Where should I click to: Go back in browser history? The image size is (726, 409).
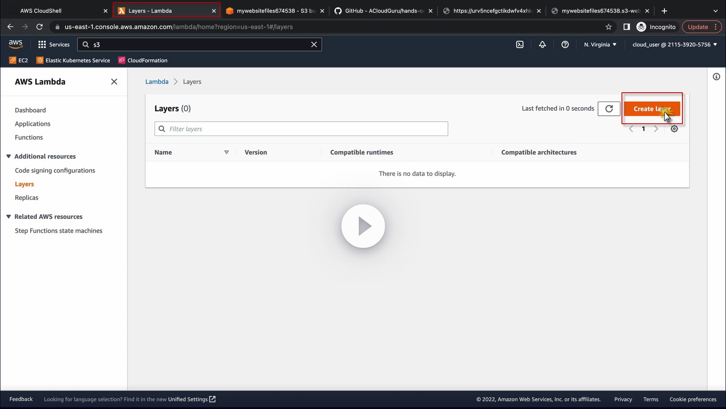(x=10, y=27)
